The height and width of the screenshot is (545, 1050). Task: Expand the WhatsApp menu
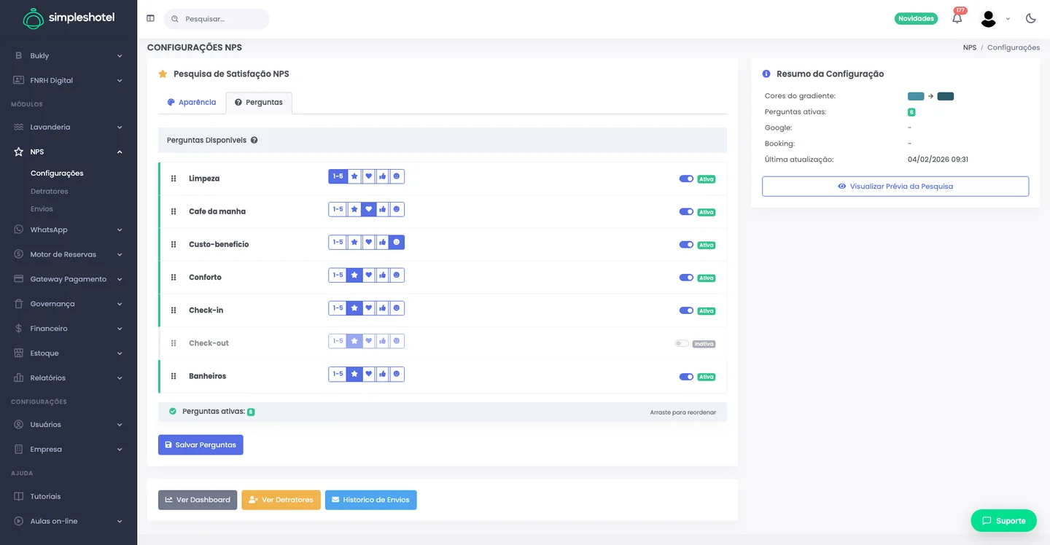click(x=69, y=230)
